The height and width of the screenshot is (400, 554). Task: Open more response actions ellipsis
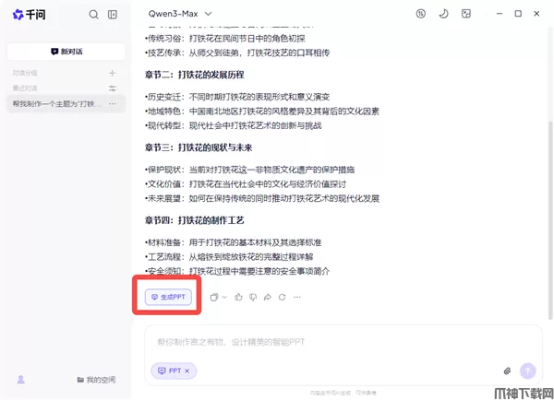297,298
